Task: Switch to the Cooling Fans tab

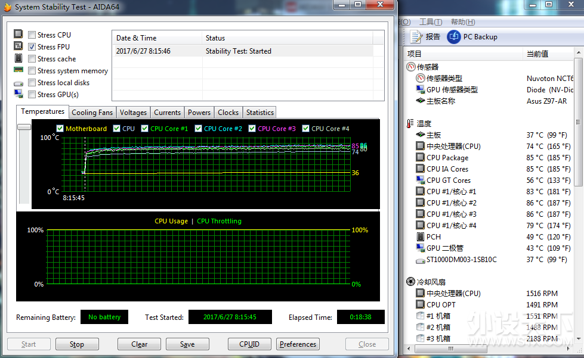Action: pos(92,113)
